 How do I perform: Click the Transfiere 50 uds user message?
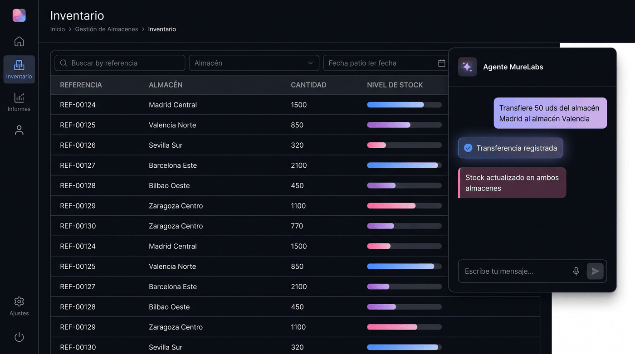[550, 113]
